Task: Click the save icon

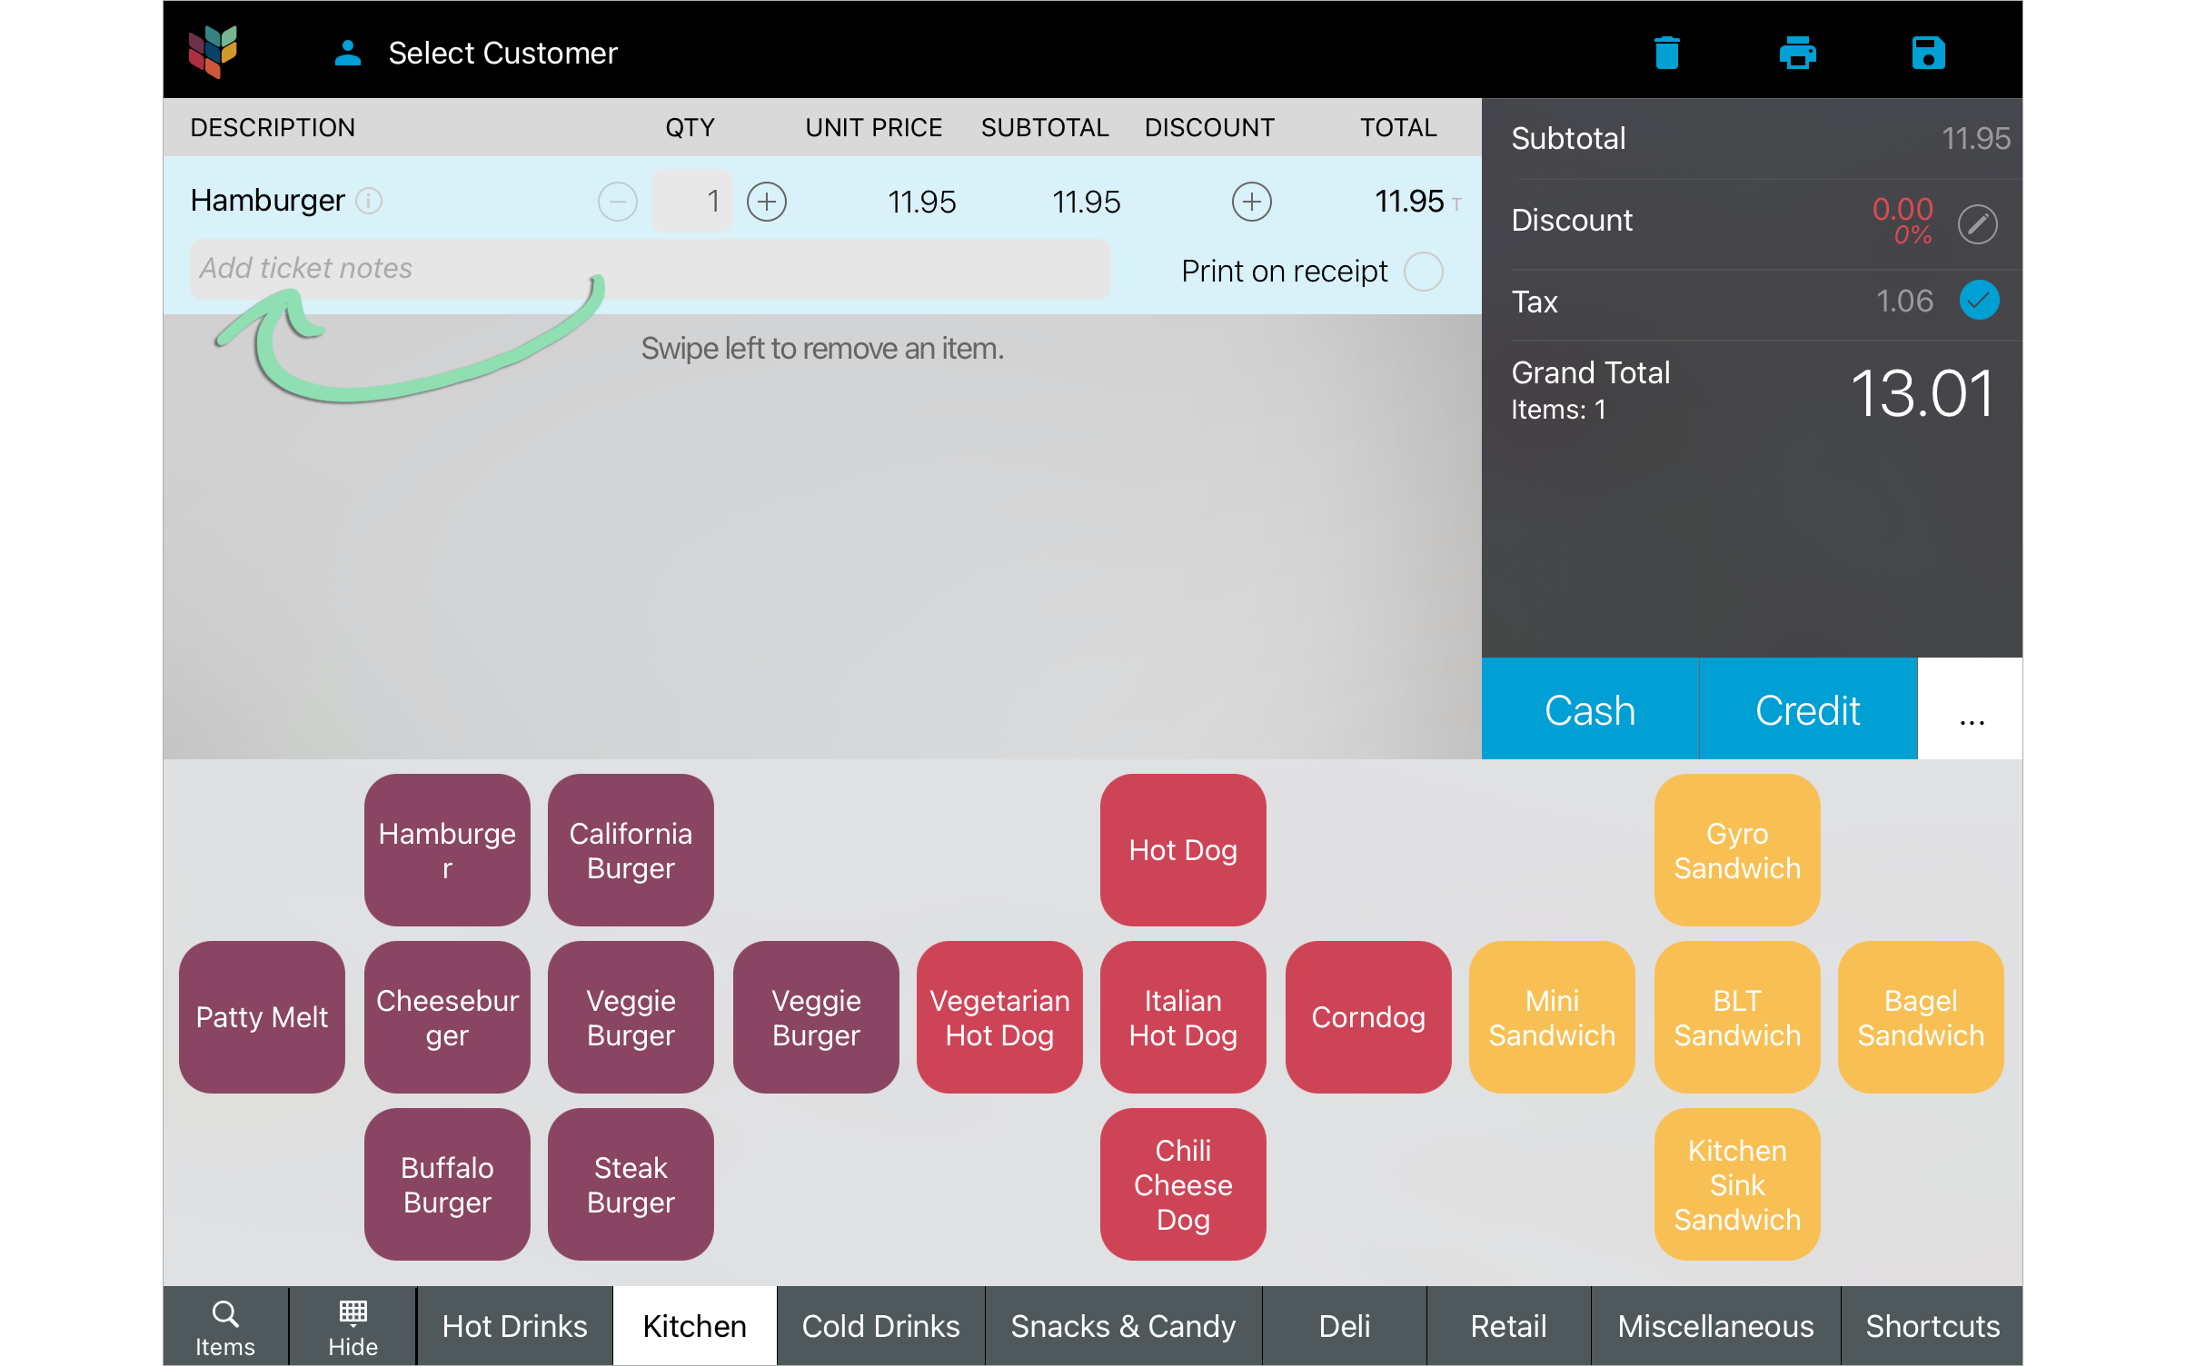Action: click(1926, 54)
